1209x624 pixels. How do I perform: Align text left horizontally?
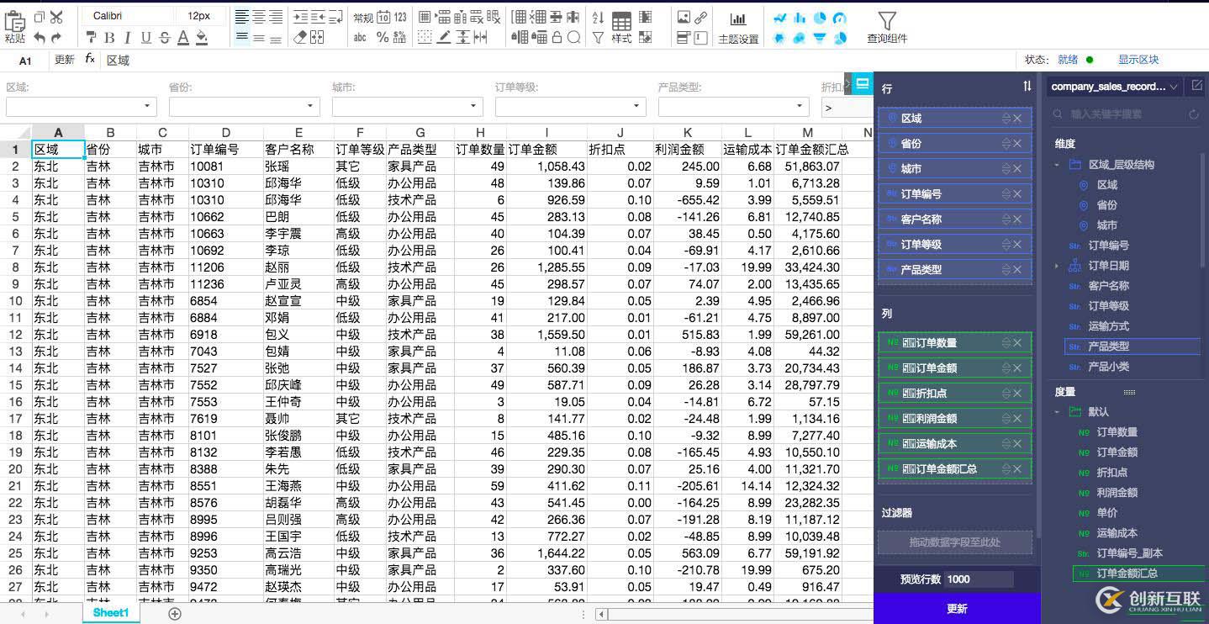pos(242,17)
